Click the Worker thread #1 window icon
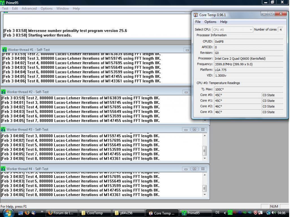 (x=5, y=50)
